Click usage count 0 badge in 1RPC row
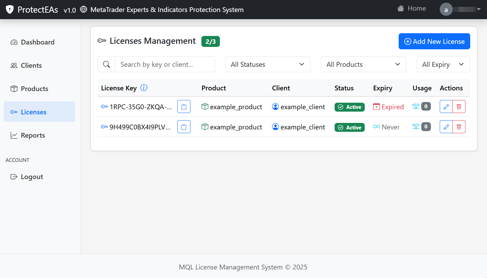The height and width of the screenshot is (278, 487). (x=426, y=106)
